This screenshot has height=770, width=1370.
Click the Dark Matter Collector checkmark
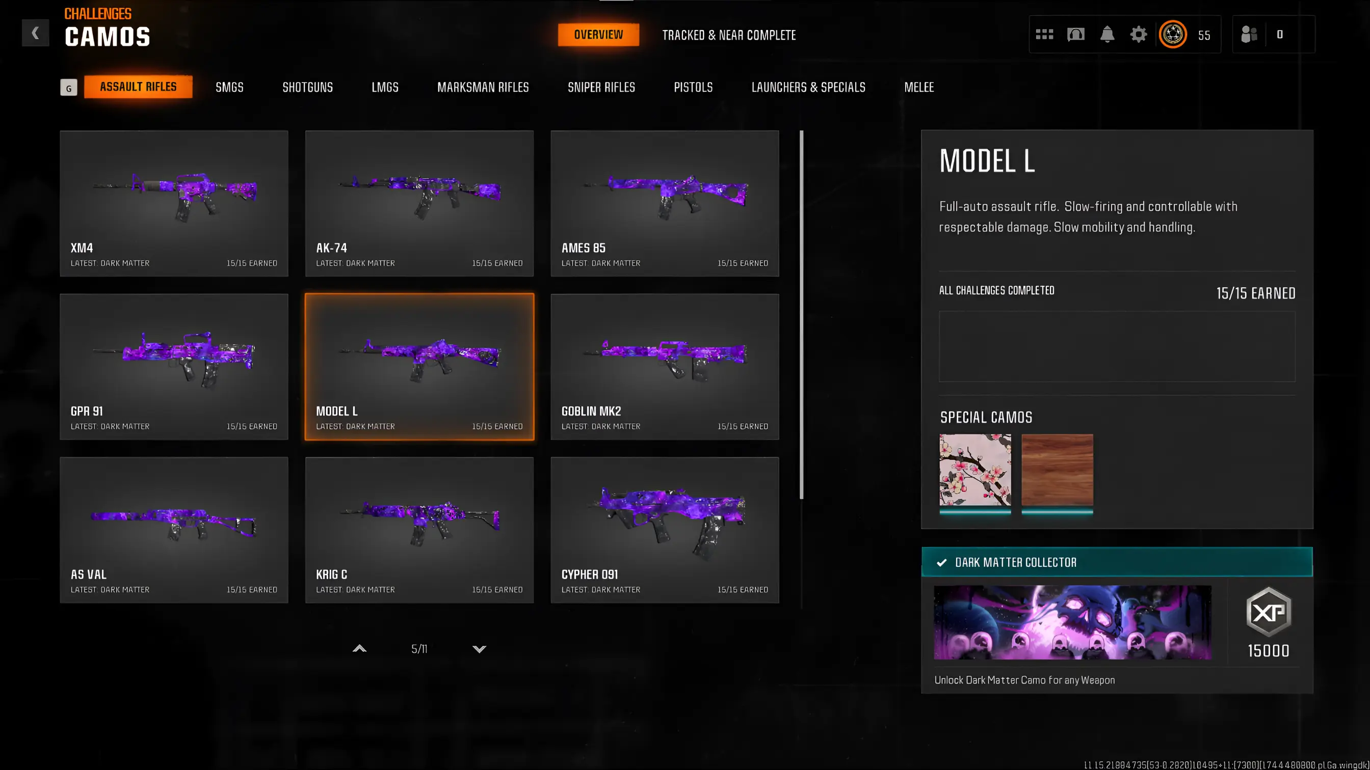click(x=941, y=562)
